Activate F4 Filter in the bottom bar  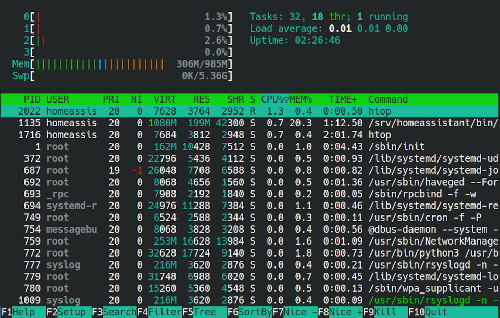159,312
